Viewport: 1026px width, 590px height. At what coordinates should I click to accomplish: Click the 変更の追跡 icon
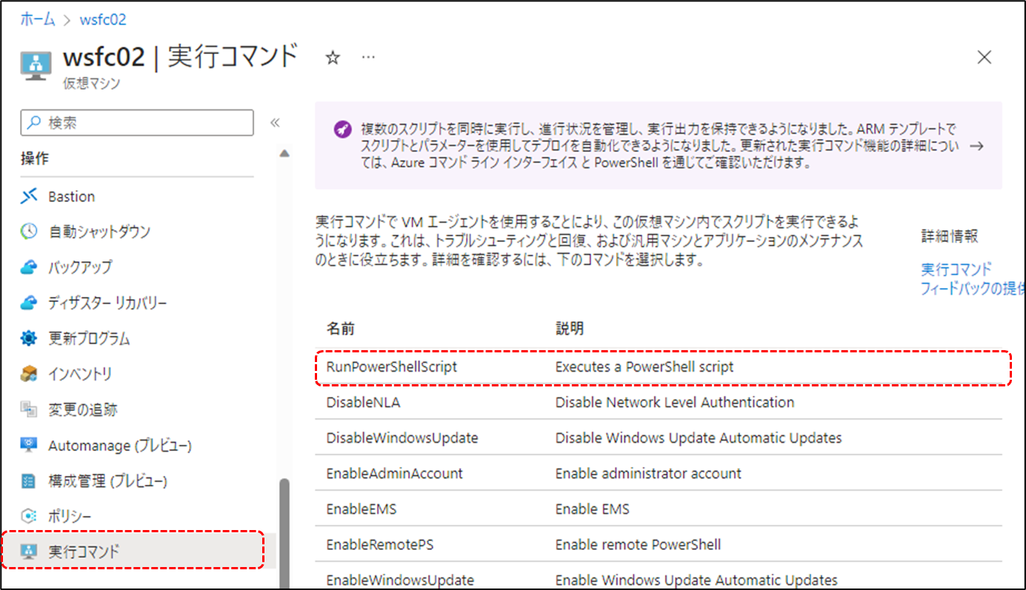tap(29, 409)
